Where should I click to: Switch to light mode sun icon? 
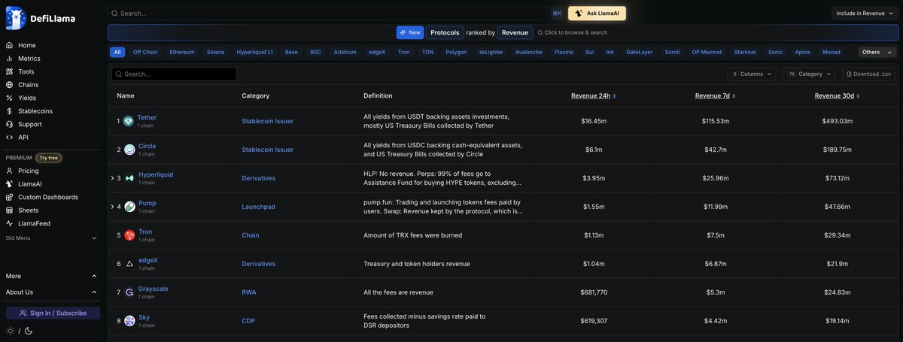click(11, 331)
